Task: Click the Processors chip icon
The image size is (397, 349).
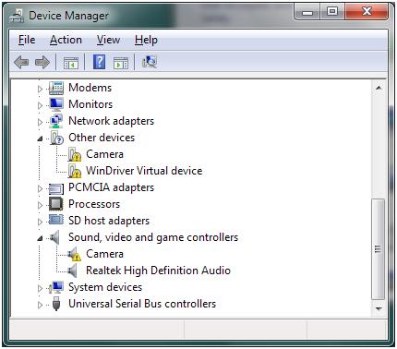Action: [56, 204]
